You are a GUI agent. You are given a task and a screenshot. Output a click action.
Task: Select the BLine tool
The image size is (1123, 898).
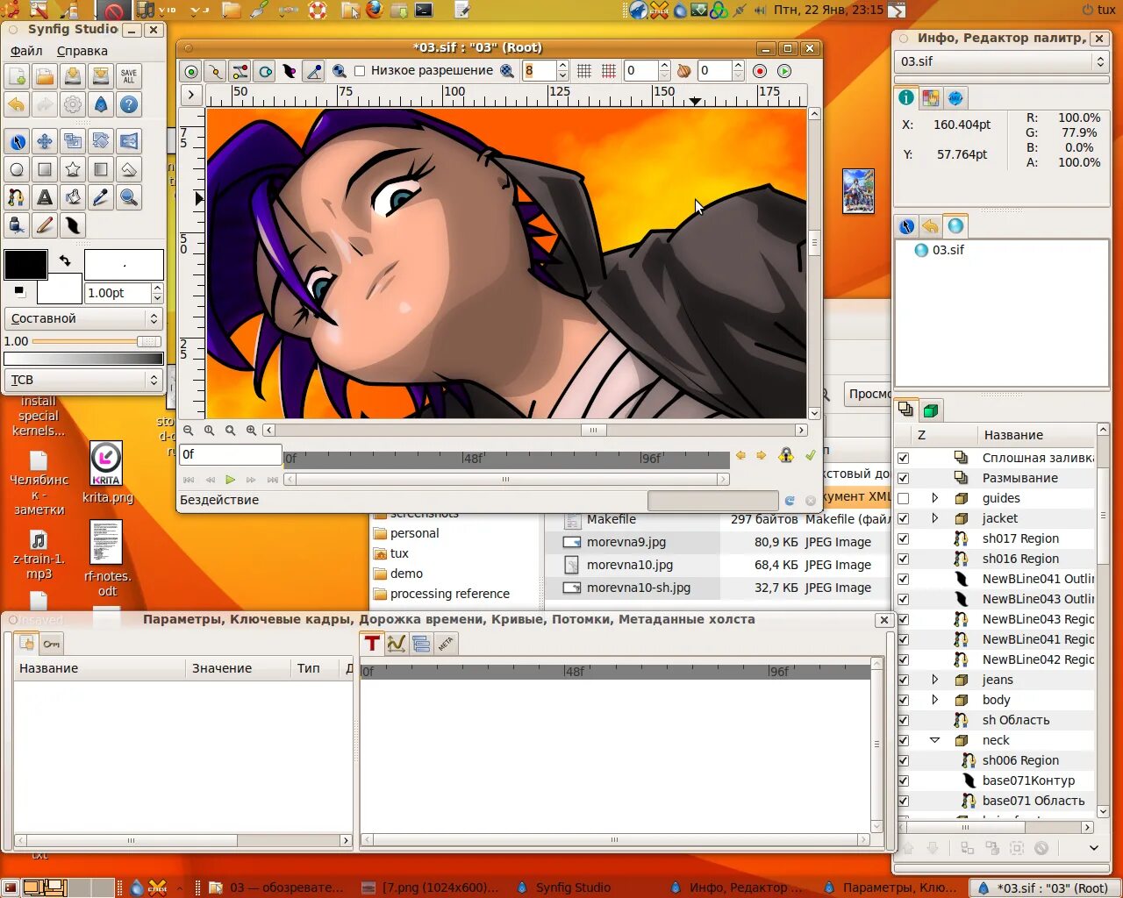point(17,197)
